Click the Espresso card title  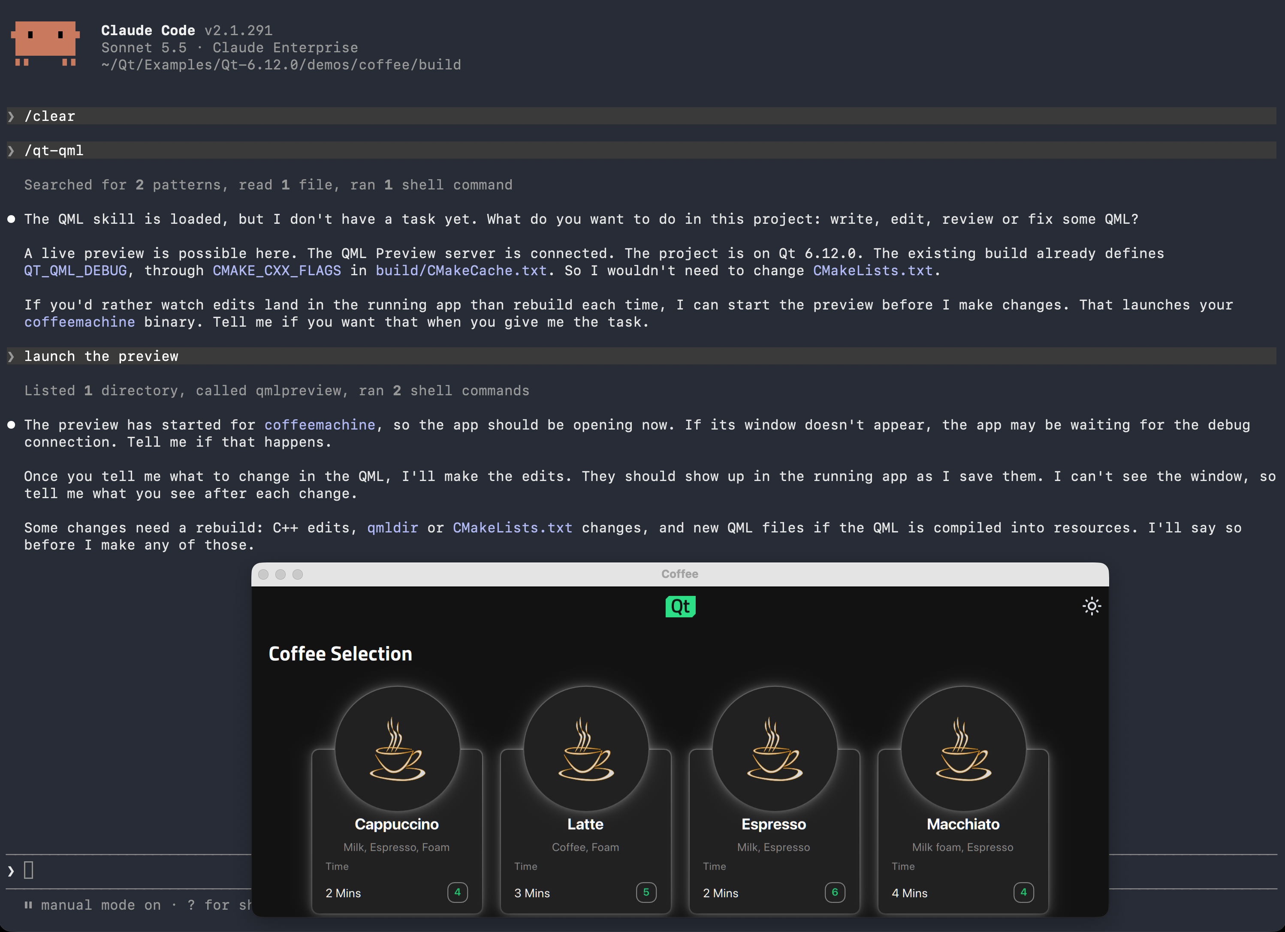tap(774, 824)
